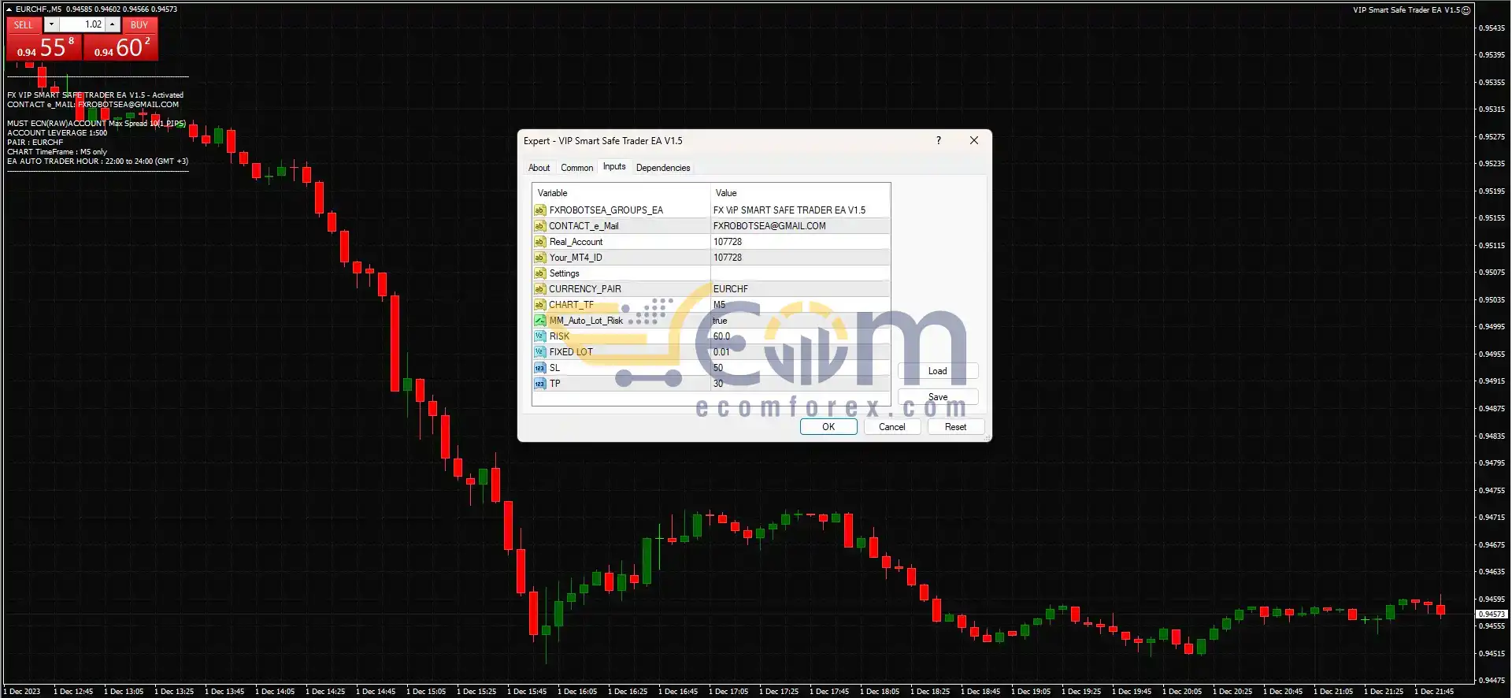Click the double-type icon next to FIXED LOT
The image size is (1512, 698).
click(x=539, y=352)
